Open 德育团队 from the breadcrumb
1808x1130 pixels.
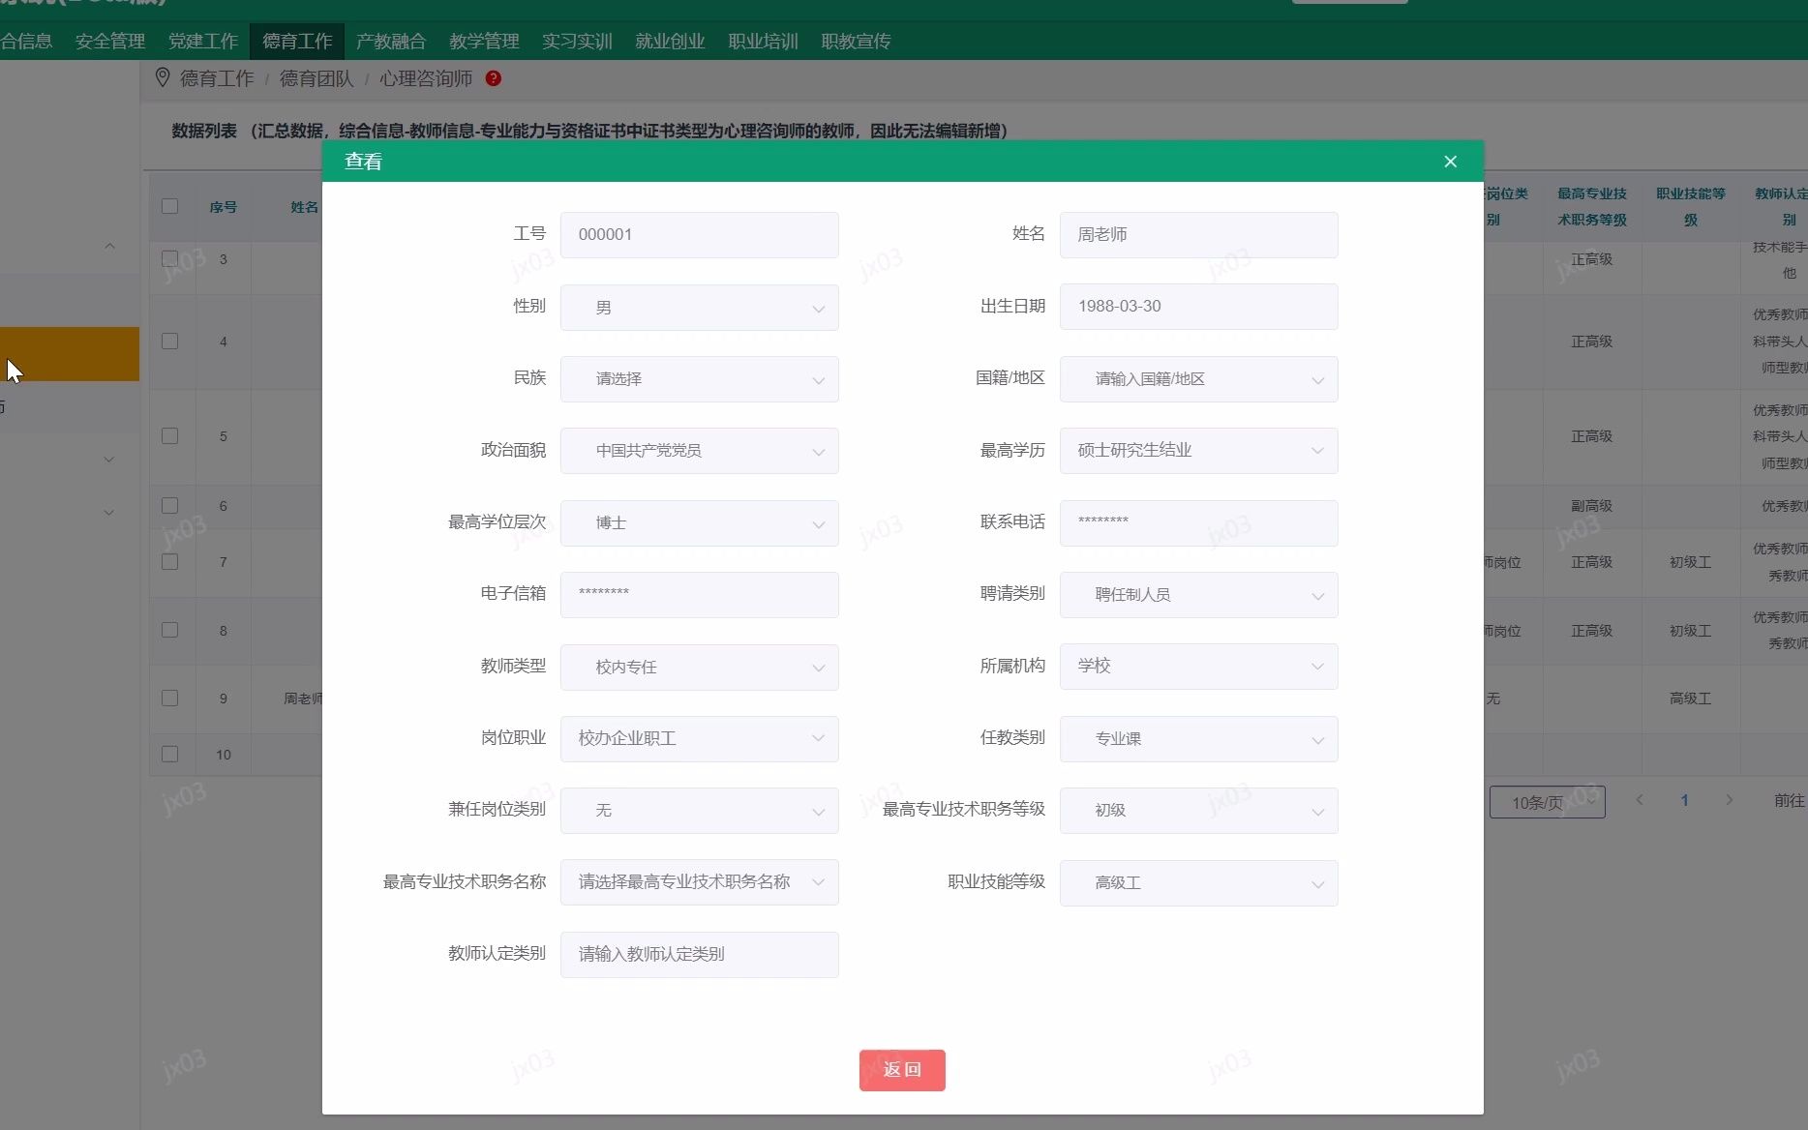click(315, 78)
